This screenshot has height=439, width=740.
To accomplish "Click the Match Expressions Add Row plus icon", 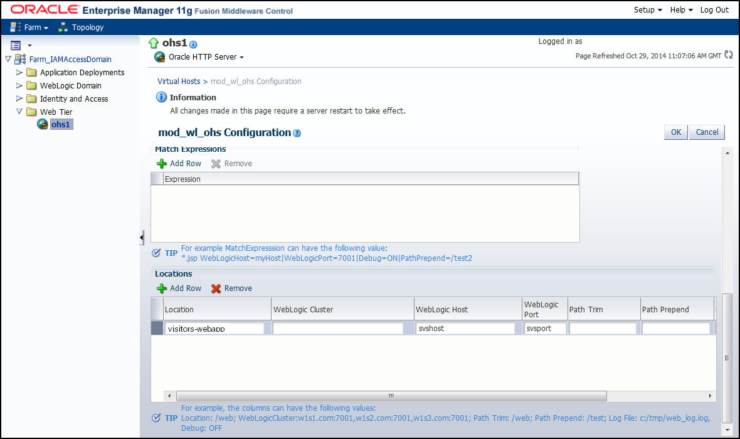I will tap(161, 164).
